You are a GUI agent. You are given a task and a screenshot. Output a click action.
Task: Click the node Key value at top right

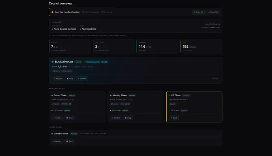(214, 24)
